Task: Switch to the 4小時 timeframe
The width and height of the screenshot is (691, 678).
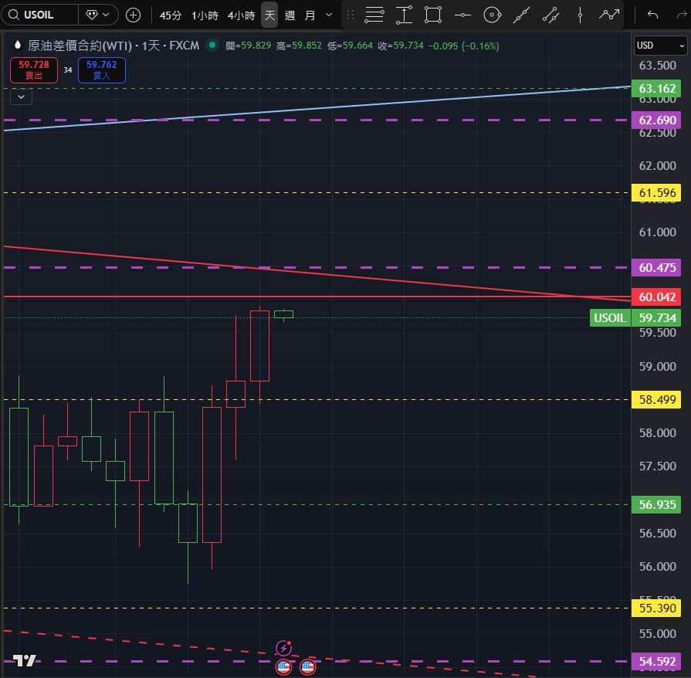Action: (x=241, y=15)
